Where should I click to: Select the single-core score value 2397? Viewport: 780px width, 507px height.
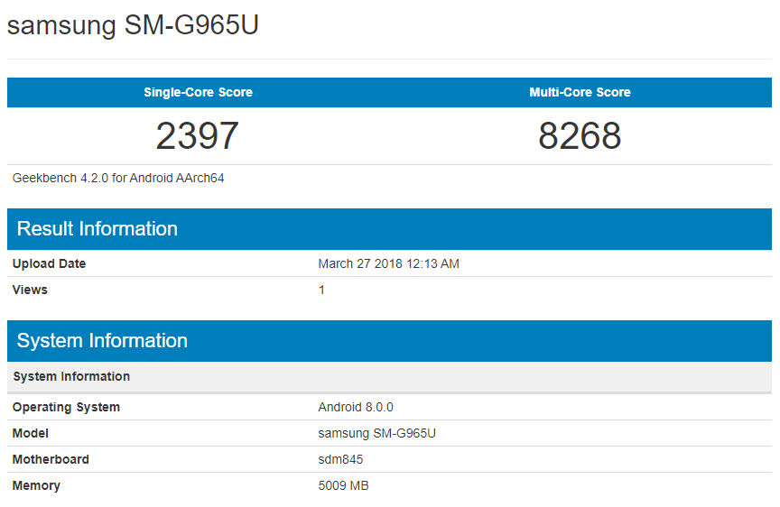tap(197, 135)
